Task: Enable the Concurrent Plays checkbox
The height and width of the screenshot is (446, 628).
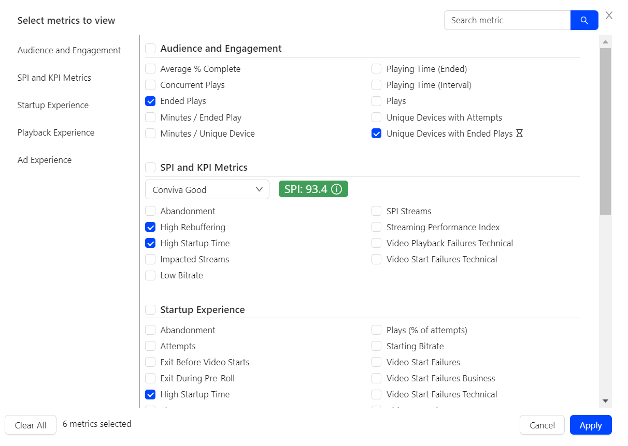Action: [150, 85]
